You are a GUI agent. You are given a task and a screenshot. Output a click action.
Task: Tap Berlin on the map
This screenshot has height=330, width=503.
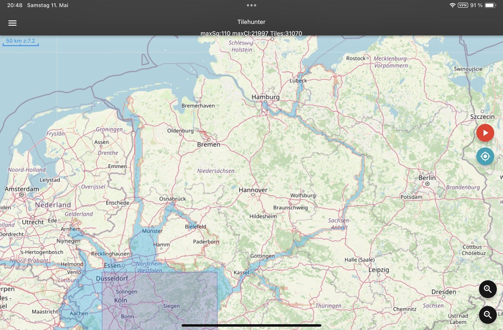point(427,178)
